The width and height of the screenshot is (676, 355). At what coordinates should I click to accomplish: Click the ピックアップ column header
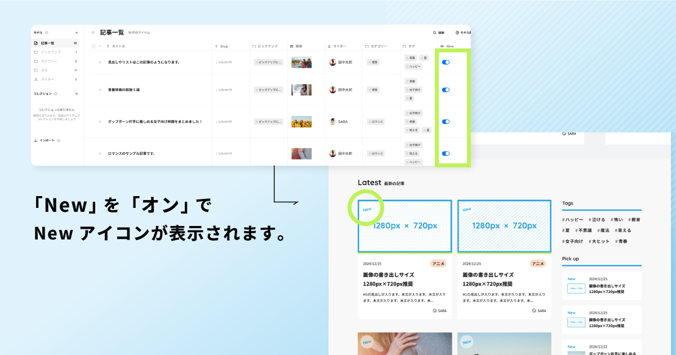(265, 46)
